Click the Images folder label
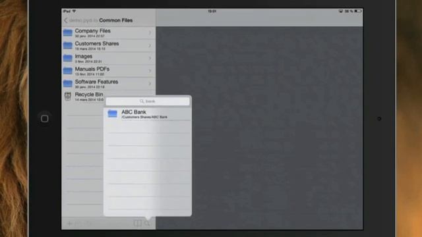The width and height of the screenshot is (422, 237). point(84,57)
